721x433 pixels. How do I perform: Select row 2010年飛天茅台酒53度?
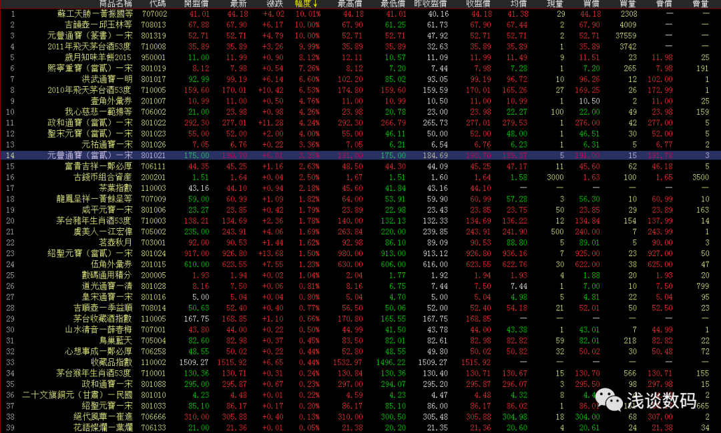coord(360,90)
